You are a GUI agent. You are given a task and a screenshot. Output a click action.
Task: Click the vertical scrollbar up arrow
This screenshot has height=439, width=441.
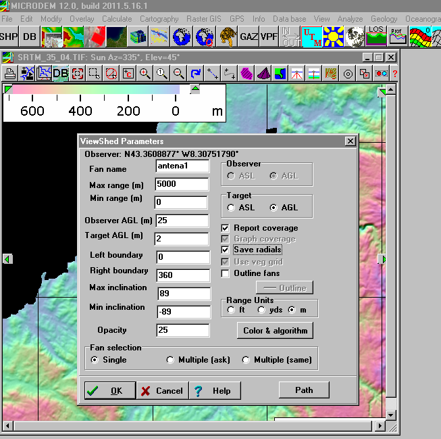(390, 90)
